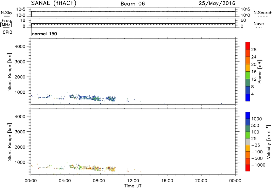Pick the bottom red velocity colorbar segment
The image size is (272, 188).
tap(248, 168)
